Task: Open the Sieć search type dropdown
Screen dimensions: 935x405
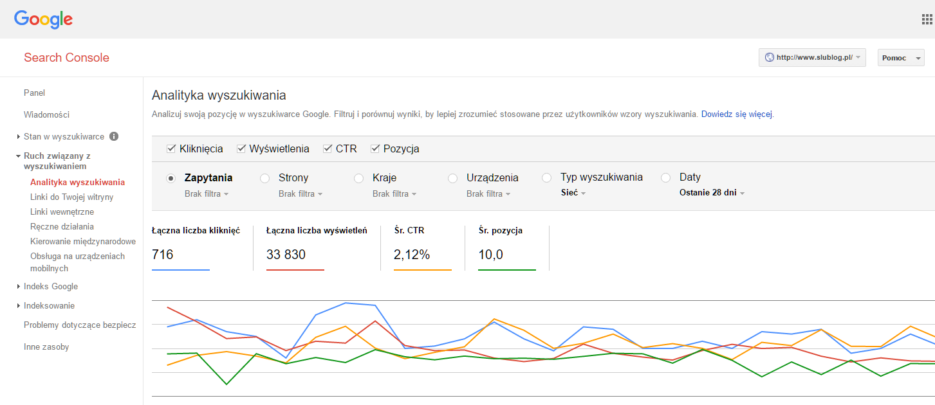Action: pos(573,193)
